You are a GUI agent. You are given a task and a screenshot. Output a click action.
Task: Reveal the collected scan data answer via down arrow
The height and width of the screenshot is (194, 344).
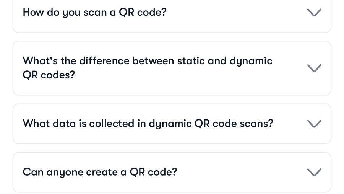314,124
